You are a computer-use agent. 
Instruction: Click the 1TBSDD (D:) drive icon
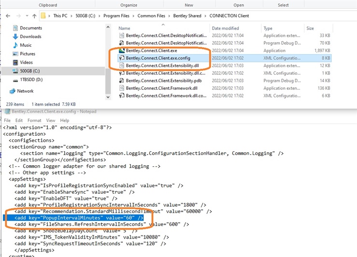(x=15, y=80)
